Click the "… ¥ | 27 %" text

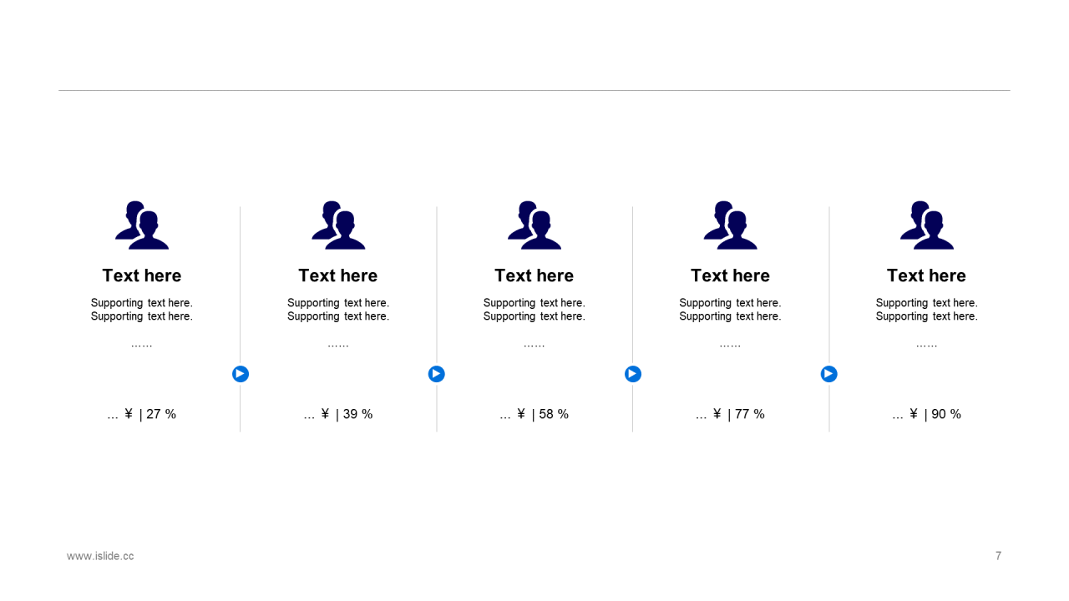(142, 414)
